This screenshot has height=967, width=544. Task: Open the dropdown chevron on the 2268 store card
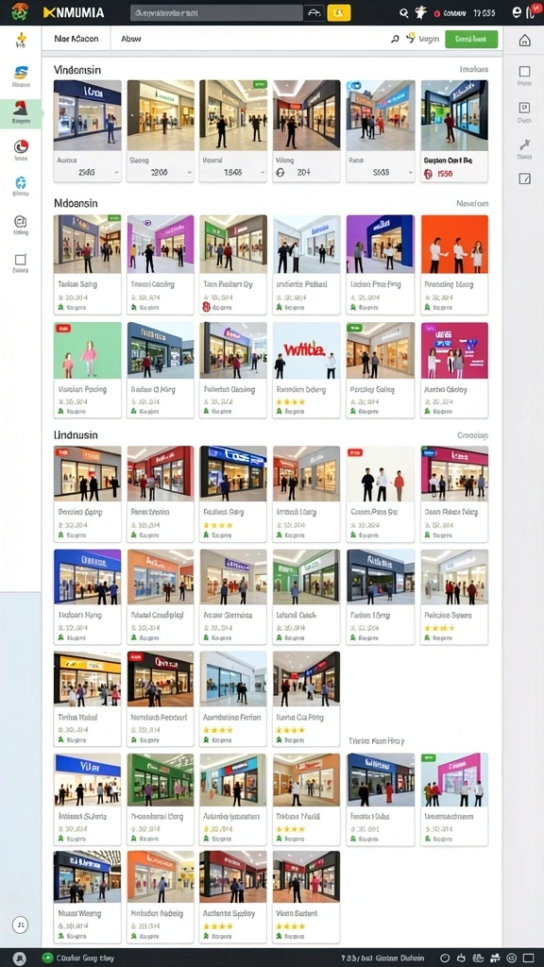(x=189, y=174)
